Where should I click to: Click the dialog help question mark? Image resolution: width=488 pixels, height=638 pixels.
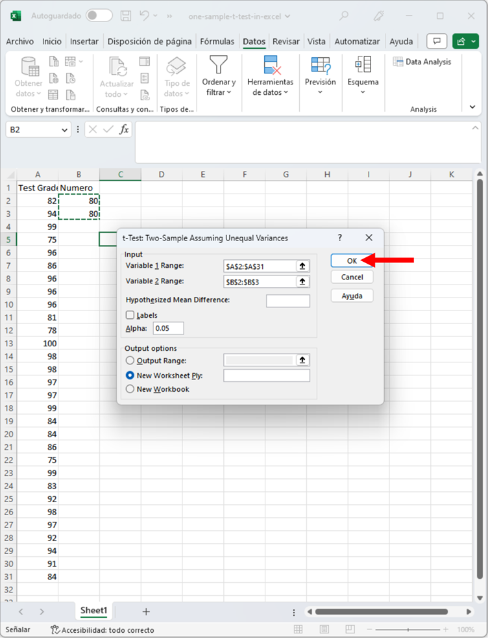(339, 238)
